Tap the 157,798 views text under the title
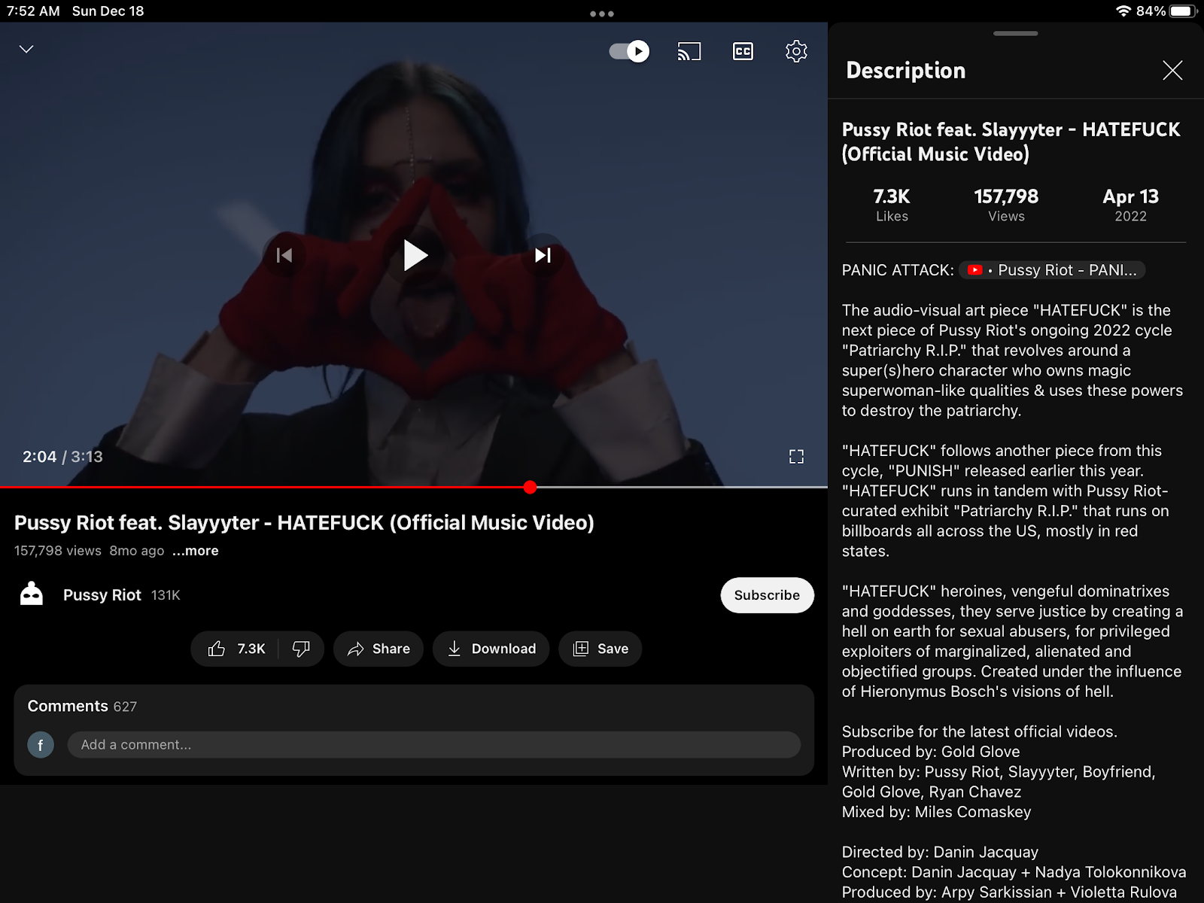 [x=58, y=551]
